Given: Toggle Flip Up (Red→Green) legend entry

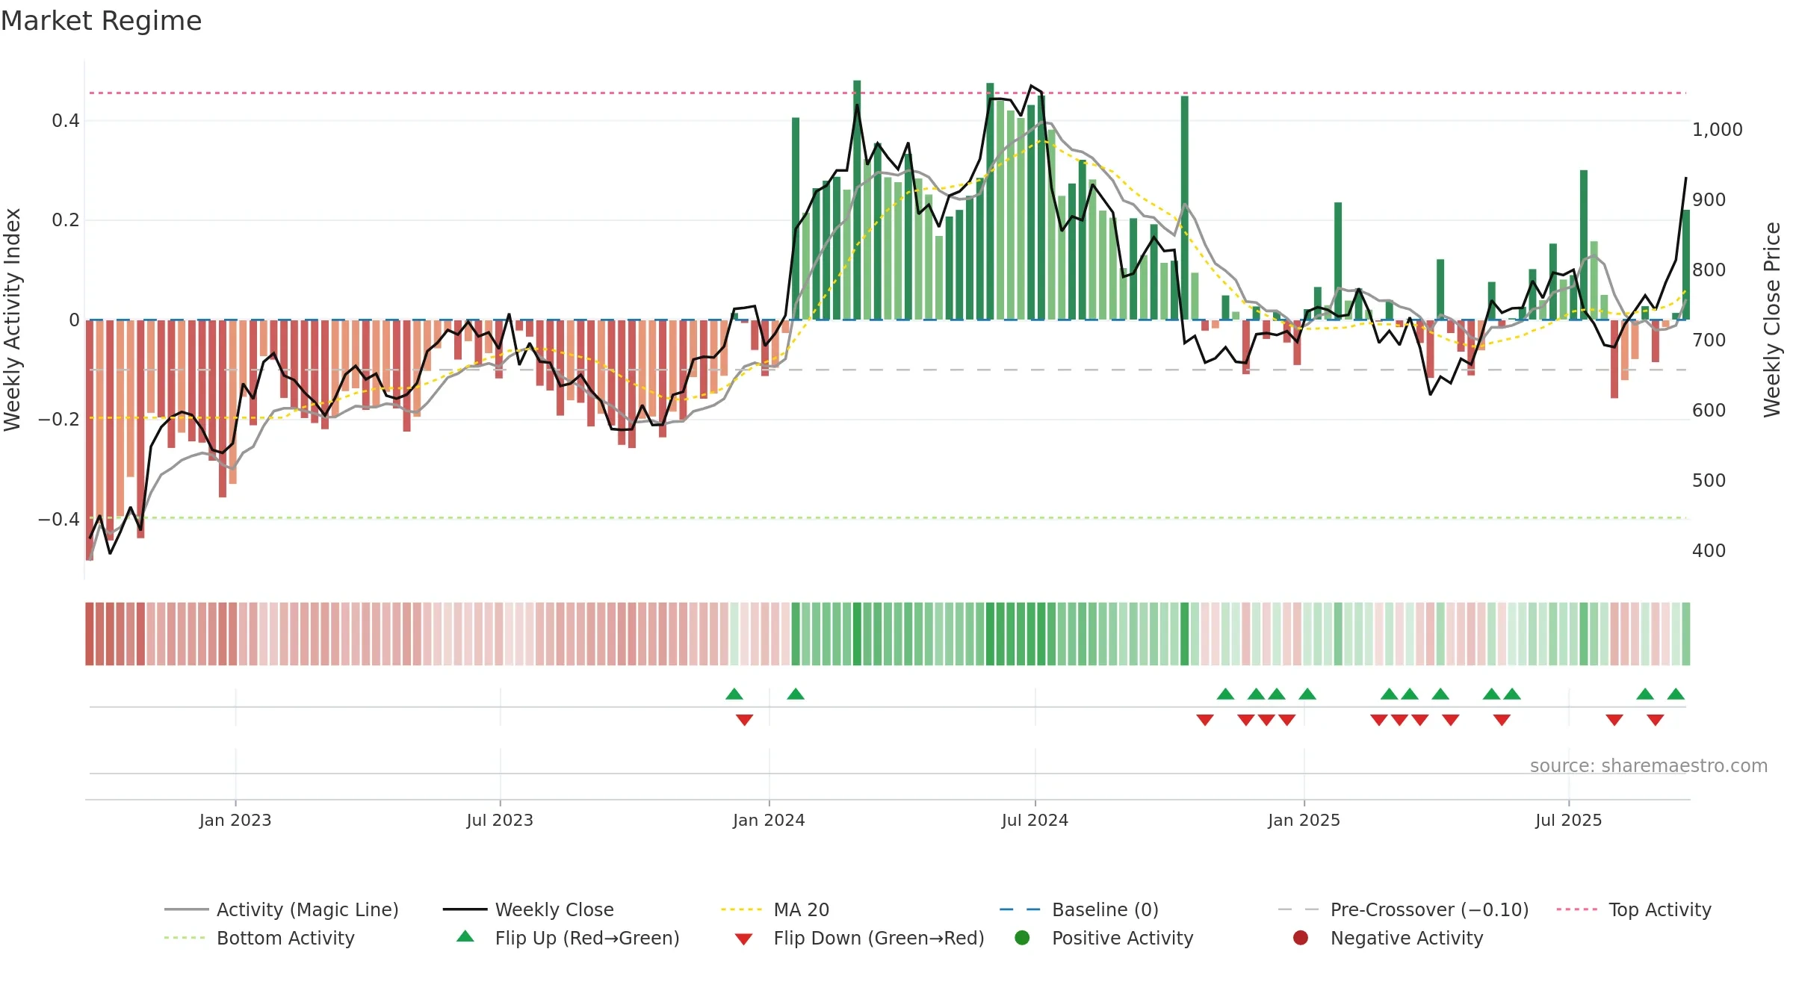Looking at the screenshot, I should pos(568,938).
